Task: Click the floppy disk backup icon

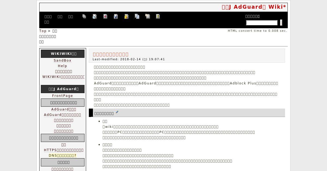Action: 116,16
